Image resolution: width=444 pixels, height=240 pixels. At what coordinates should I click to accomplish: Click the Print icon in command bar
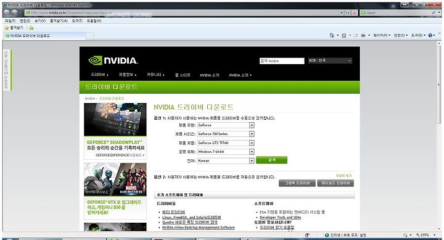tap(363, 35)
